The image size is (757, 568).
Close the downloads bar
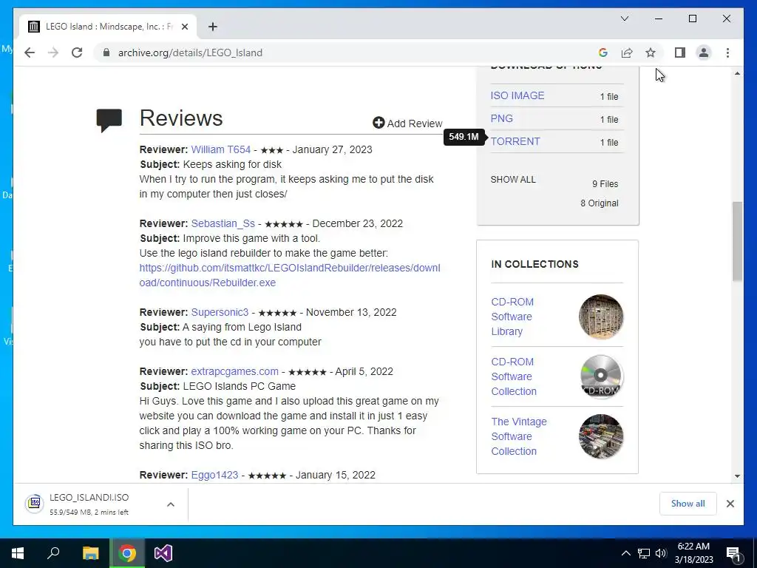pos(730,504)
